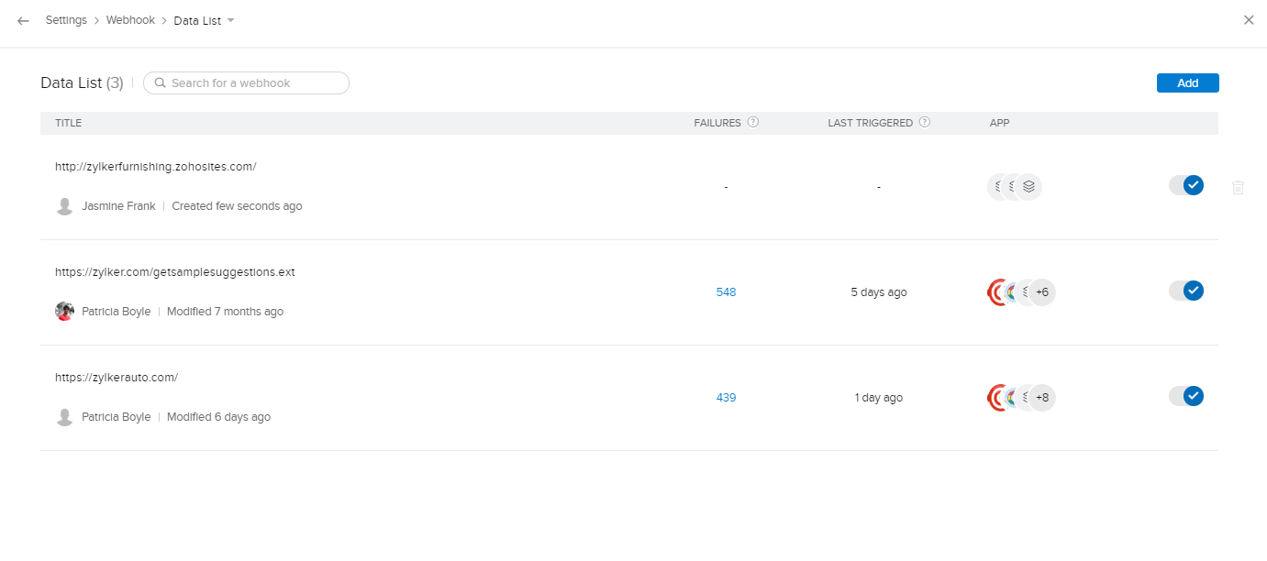Image resolution: width=1267 pixels, height=561 pixels.
Task: Click the delete trash icon
Action: coord(1238,187)
